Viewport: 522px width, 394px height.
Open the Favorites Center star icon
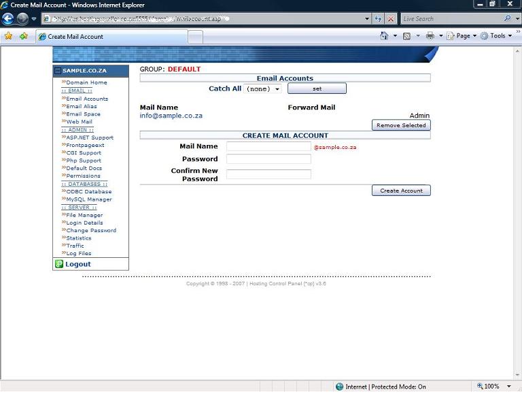pyautogui.click(x=9, y=36)
